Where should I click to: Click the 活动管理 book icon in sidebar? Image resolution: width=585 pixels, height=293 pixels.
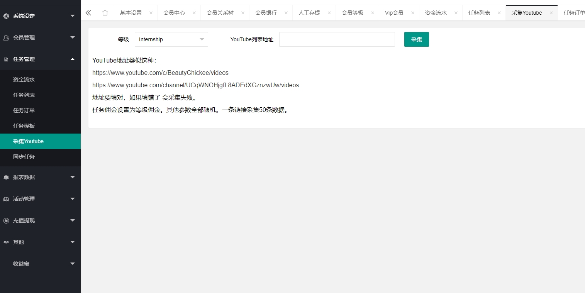[x=6, y=199]
